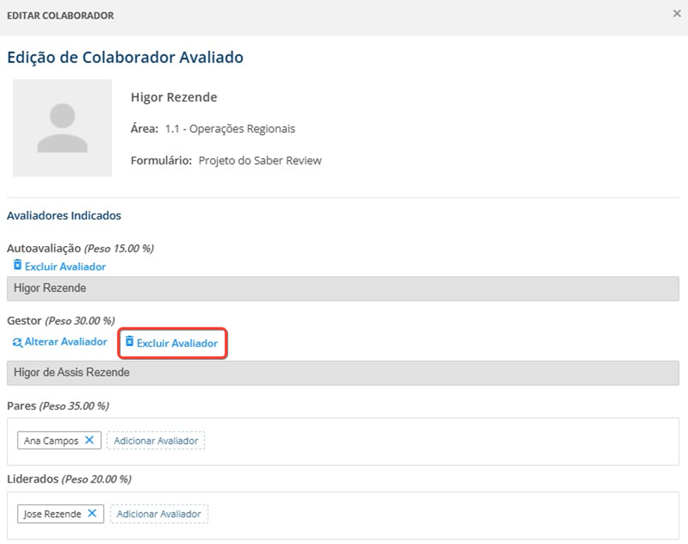Click Alterar Avaliador link for Gestor

pyautogui.click(x=66, y=341)
